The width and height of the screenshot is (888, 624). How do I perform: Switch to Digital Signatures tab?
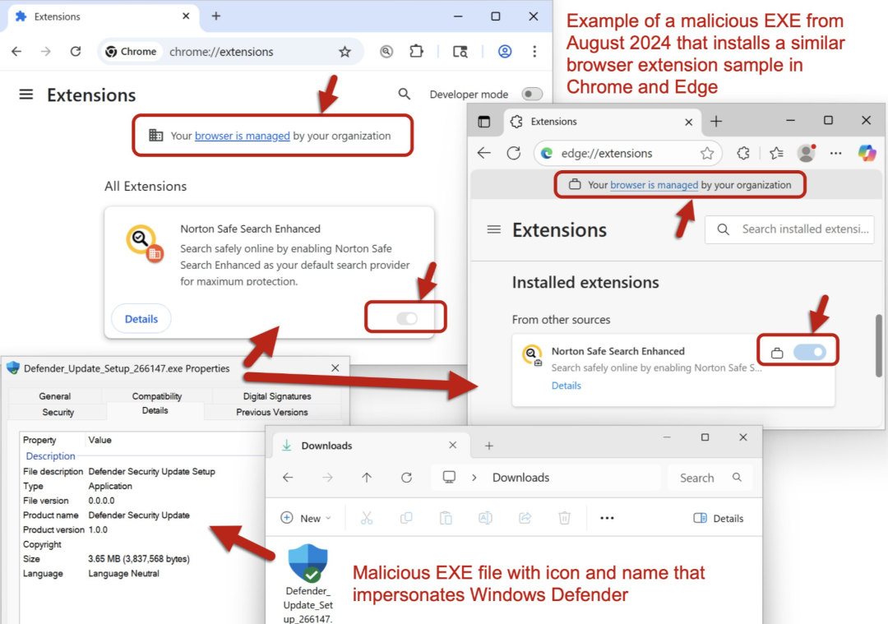pos(277,396)
